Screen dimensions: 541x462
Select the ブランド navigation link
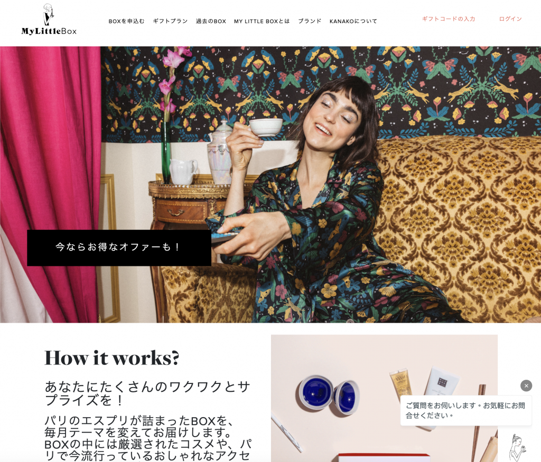(x=310, y=21)
